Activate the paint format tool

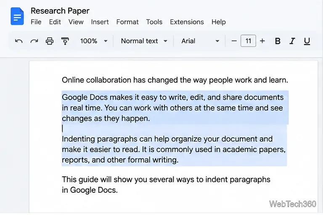tap(65, 41)
